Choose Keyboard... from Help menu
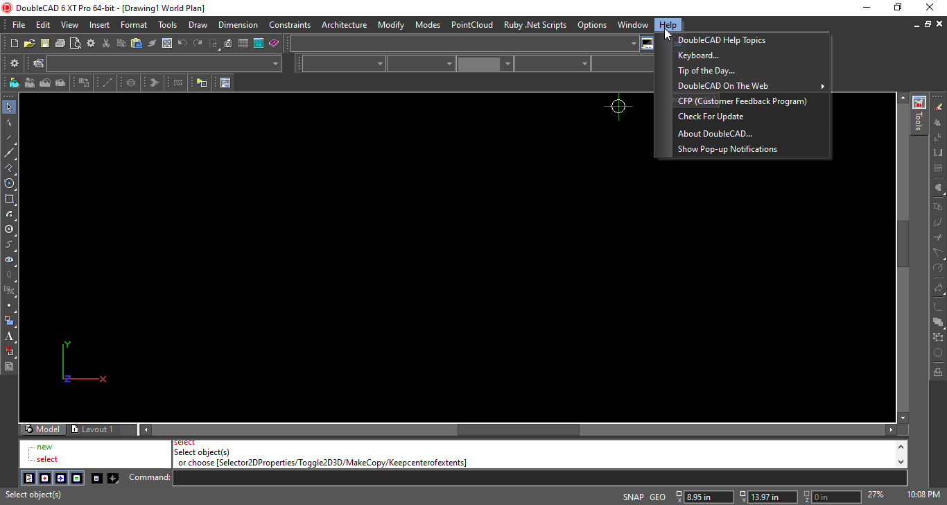947x505 pixels. click(742, 55)
